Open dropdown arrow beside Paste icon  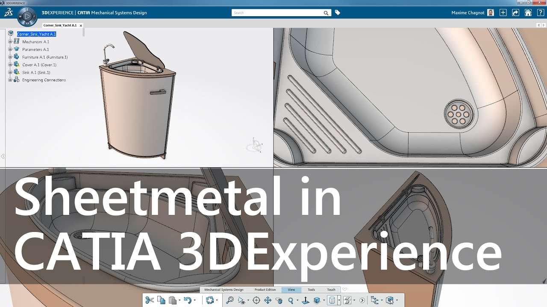pyautogui.click(x=179, y=300)
